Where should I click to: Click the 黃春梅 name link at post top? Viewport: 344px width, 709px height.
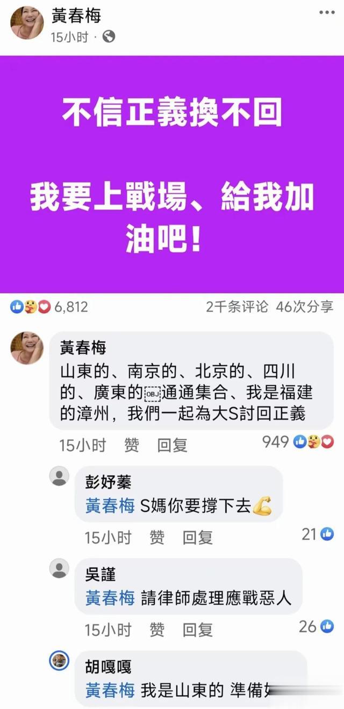coord(76,16)
